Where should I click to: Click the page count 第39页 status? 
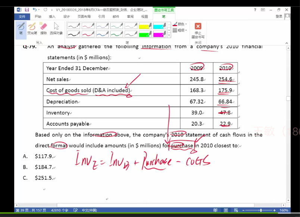click(31, 210)
